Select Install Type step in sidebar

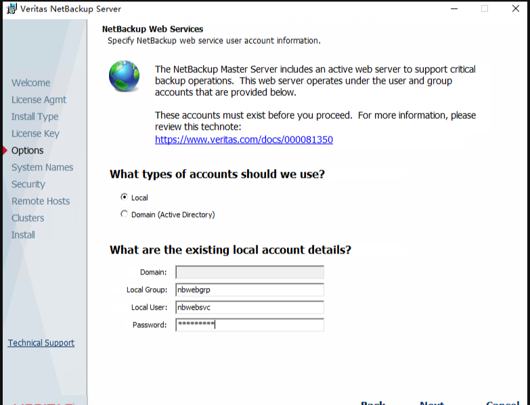click(35, 116)
